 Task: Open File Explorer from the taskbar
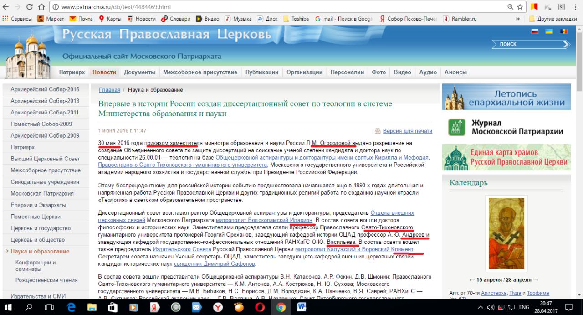92,307
